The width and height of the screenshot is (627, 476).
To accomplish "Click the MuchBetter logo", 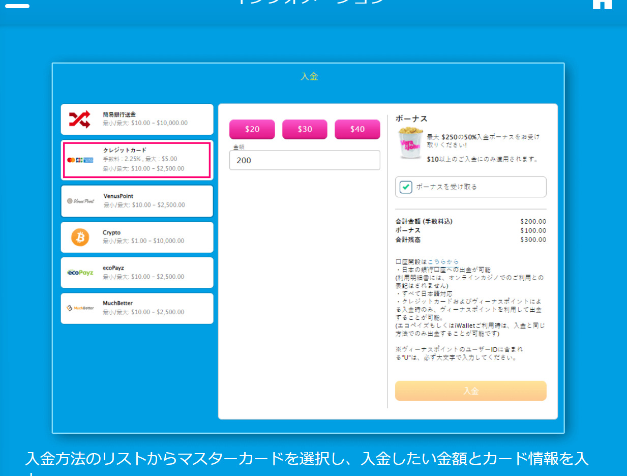I will 80,308.
